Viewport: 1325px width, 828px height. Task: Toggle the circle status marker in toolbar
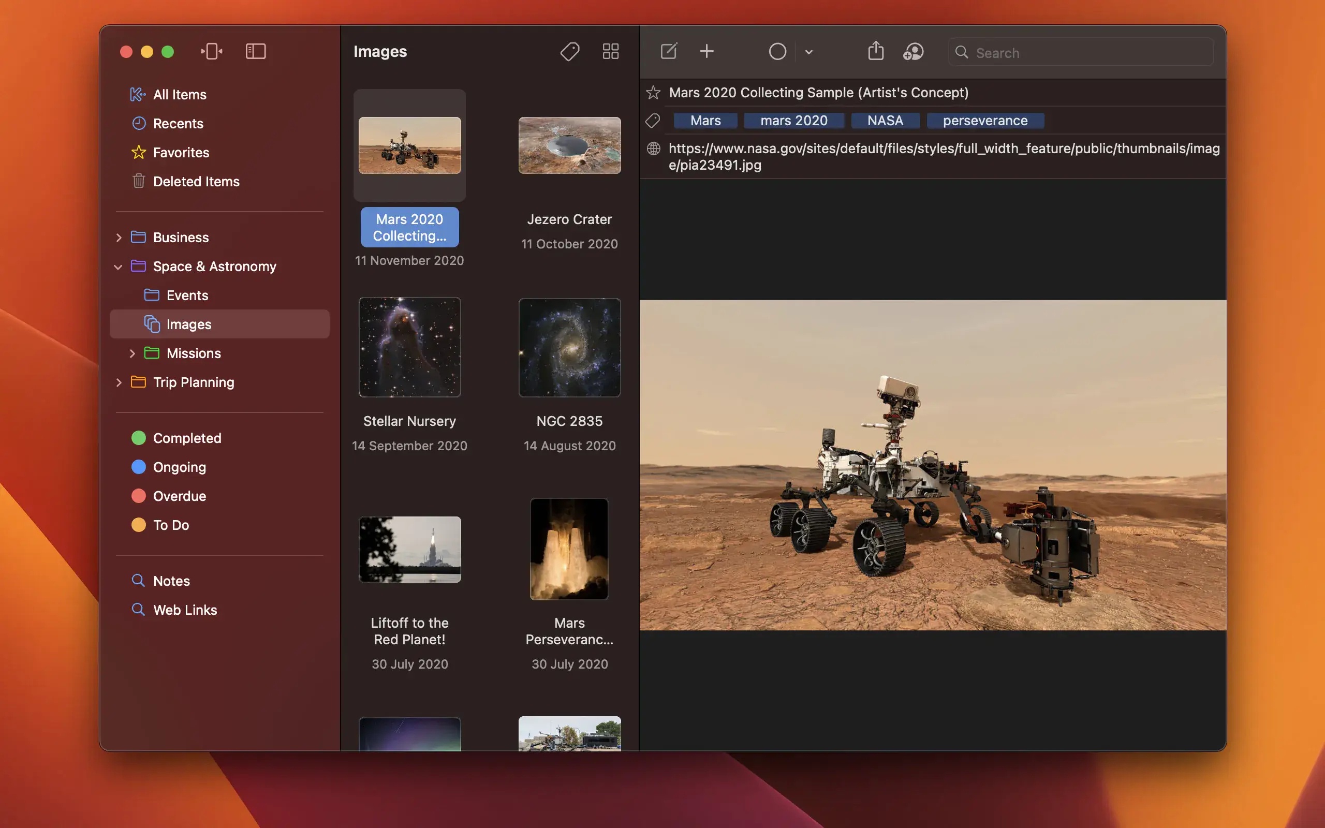click(x=777, y=51)
